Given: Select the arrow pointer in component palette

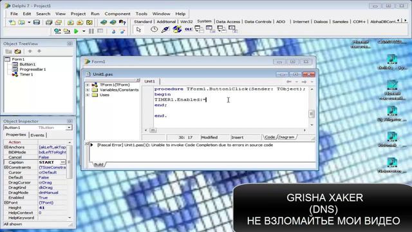Looking at the screenshot, I should [x=138, y=30].
